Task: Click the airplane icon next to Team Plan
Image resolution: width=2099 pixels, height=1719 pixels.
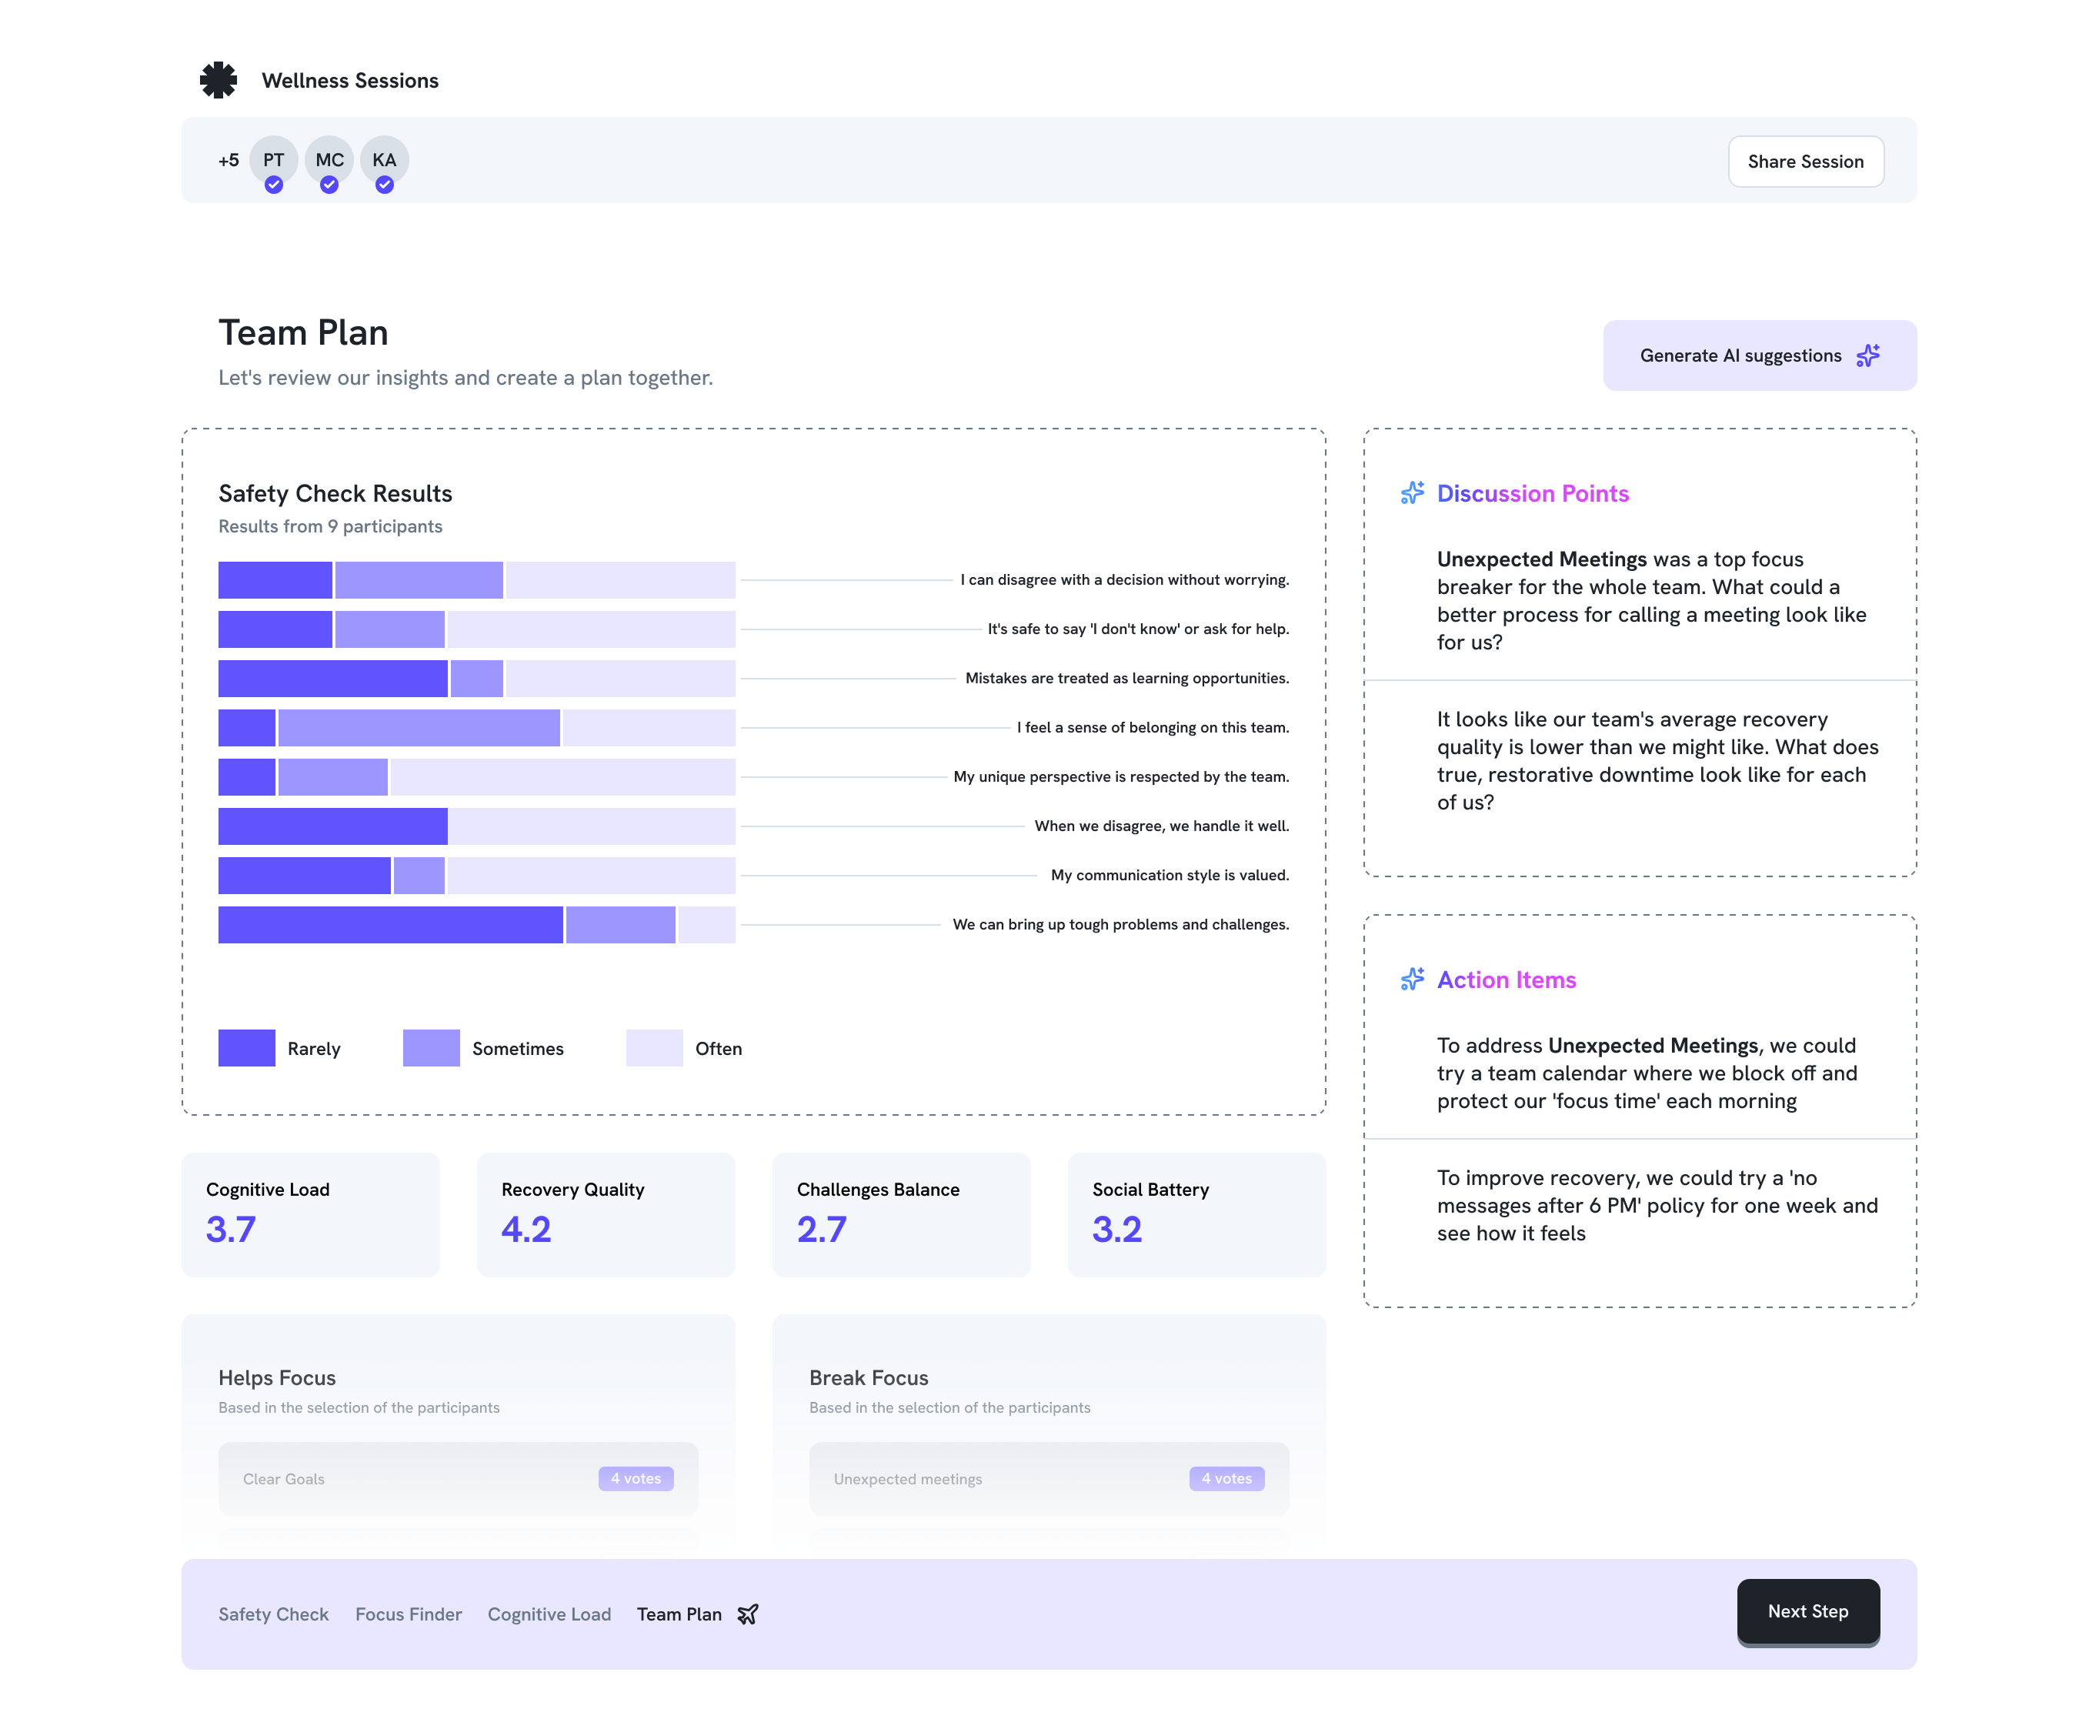Action: tap(748, 1614)
